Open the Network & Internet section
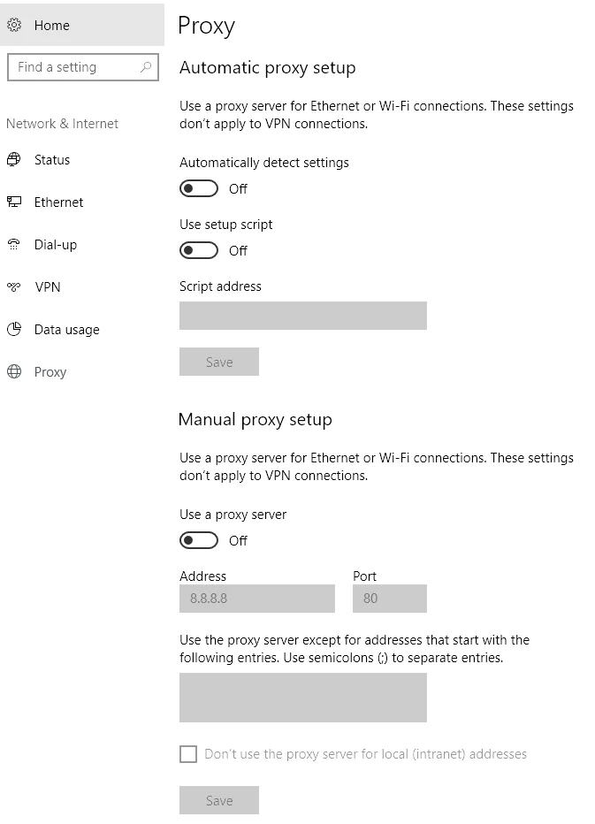 pyautogui.click(x=62, y=124)
